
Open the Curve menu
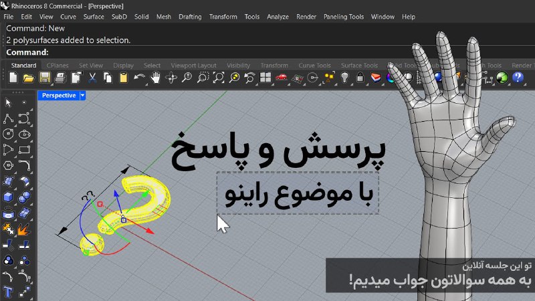click(68, 17)
